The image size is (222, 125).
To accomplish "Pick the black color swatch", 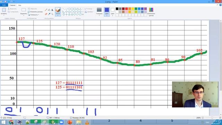I will pyautogui.click(x=117, y=9).
